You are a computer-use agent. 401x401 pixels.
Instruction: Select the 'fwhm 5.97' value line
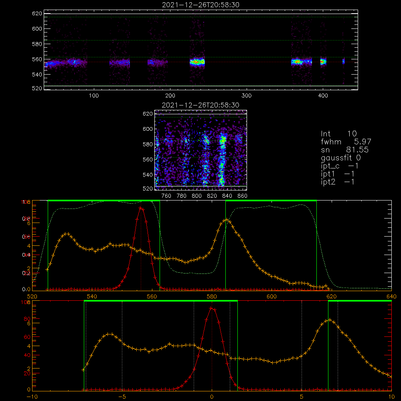[346, 142]
